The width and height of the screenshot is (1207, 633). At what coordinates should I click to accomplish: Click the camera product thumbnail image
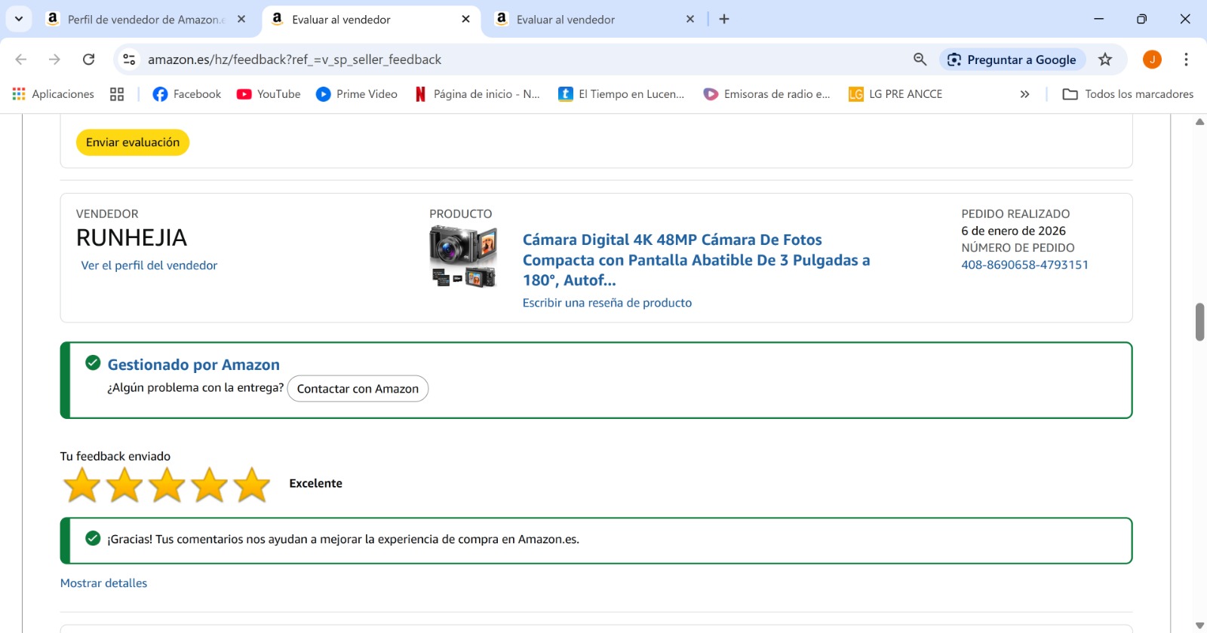[x=463, y=257]
